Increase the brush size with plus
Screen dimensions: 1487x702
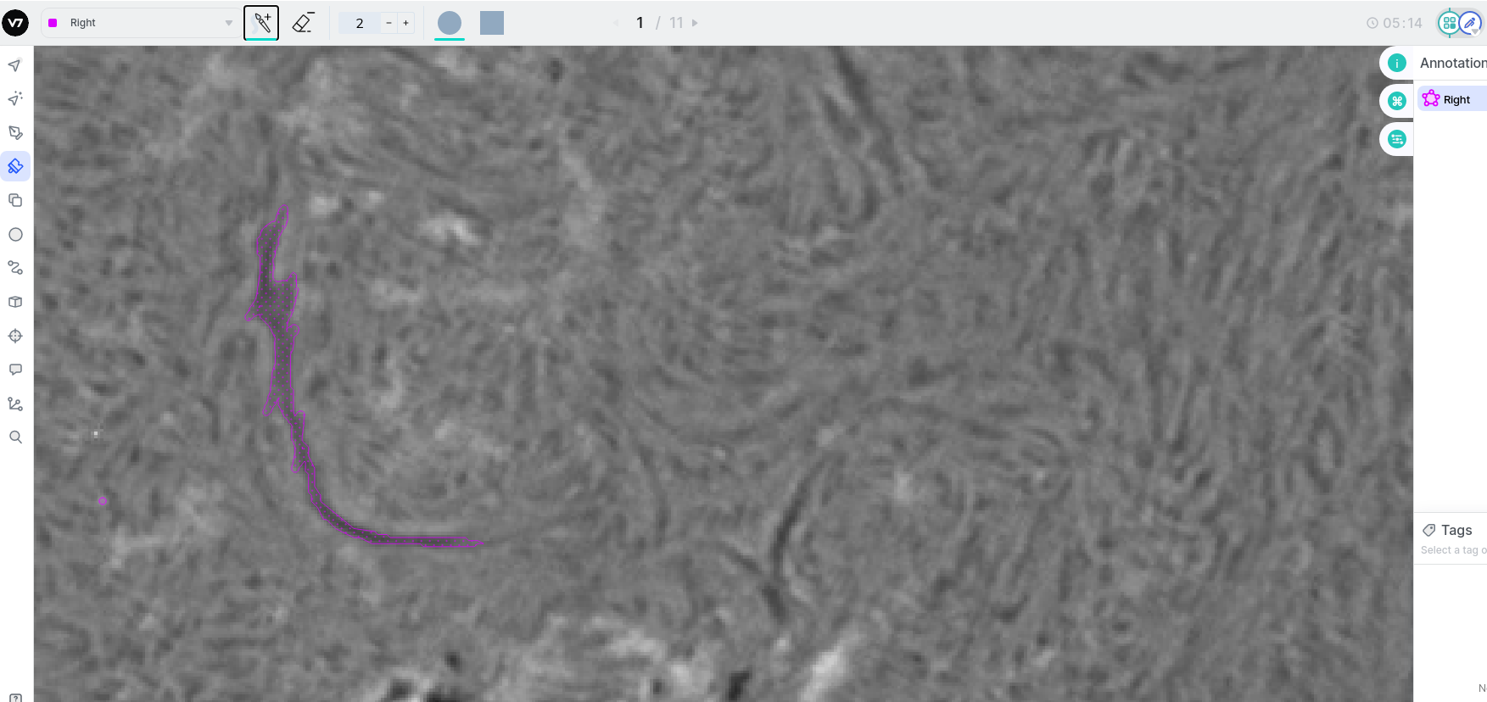click(x=406, y=23)
